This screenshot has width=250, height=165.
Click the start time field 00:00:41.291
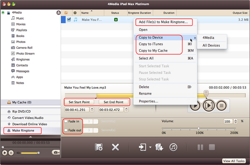click(77, 110)
